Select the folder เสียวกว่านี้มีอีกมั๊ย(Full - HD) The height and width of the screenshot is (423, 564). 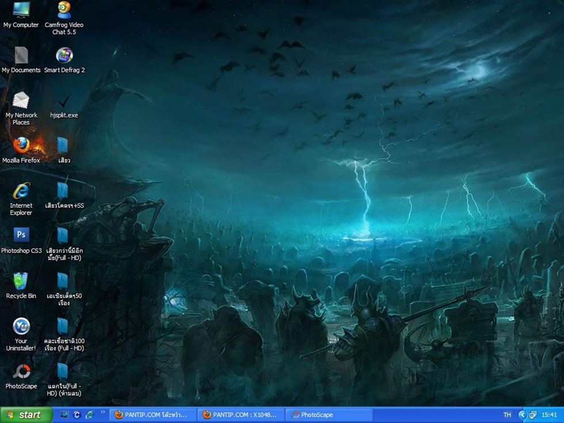point(64,244)
